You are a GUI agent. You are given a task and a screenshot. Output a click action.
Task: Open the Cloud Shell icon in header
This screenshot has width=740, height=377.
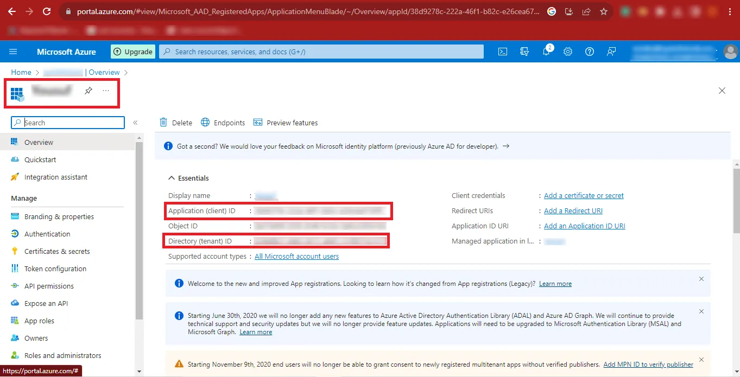pos(503,52)
